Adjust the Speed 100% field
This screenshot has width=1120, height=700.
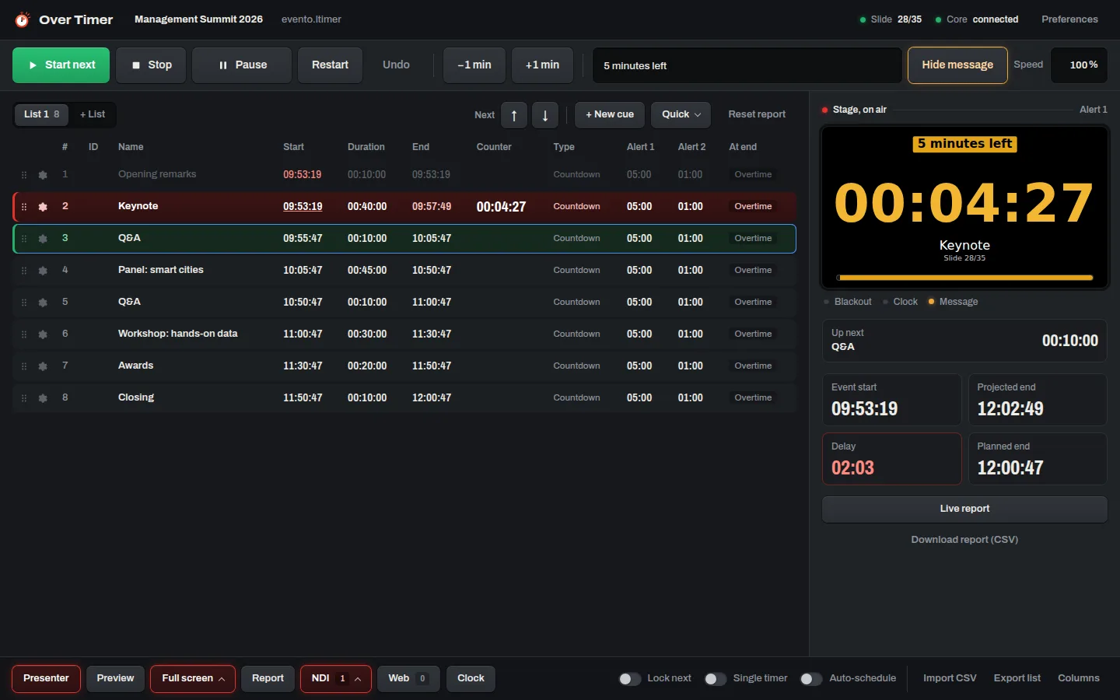pyautogui.click(x=1079, y=65)
